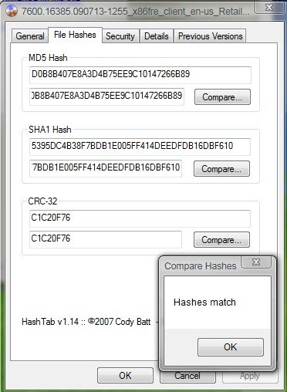Switch to the General tab
The width and height of the screenshot is (287, 392).
pyautogui.click(x=30, y=36)
